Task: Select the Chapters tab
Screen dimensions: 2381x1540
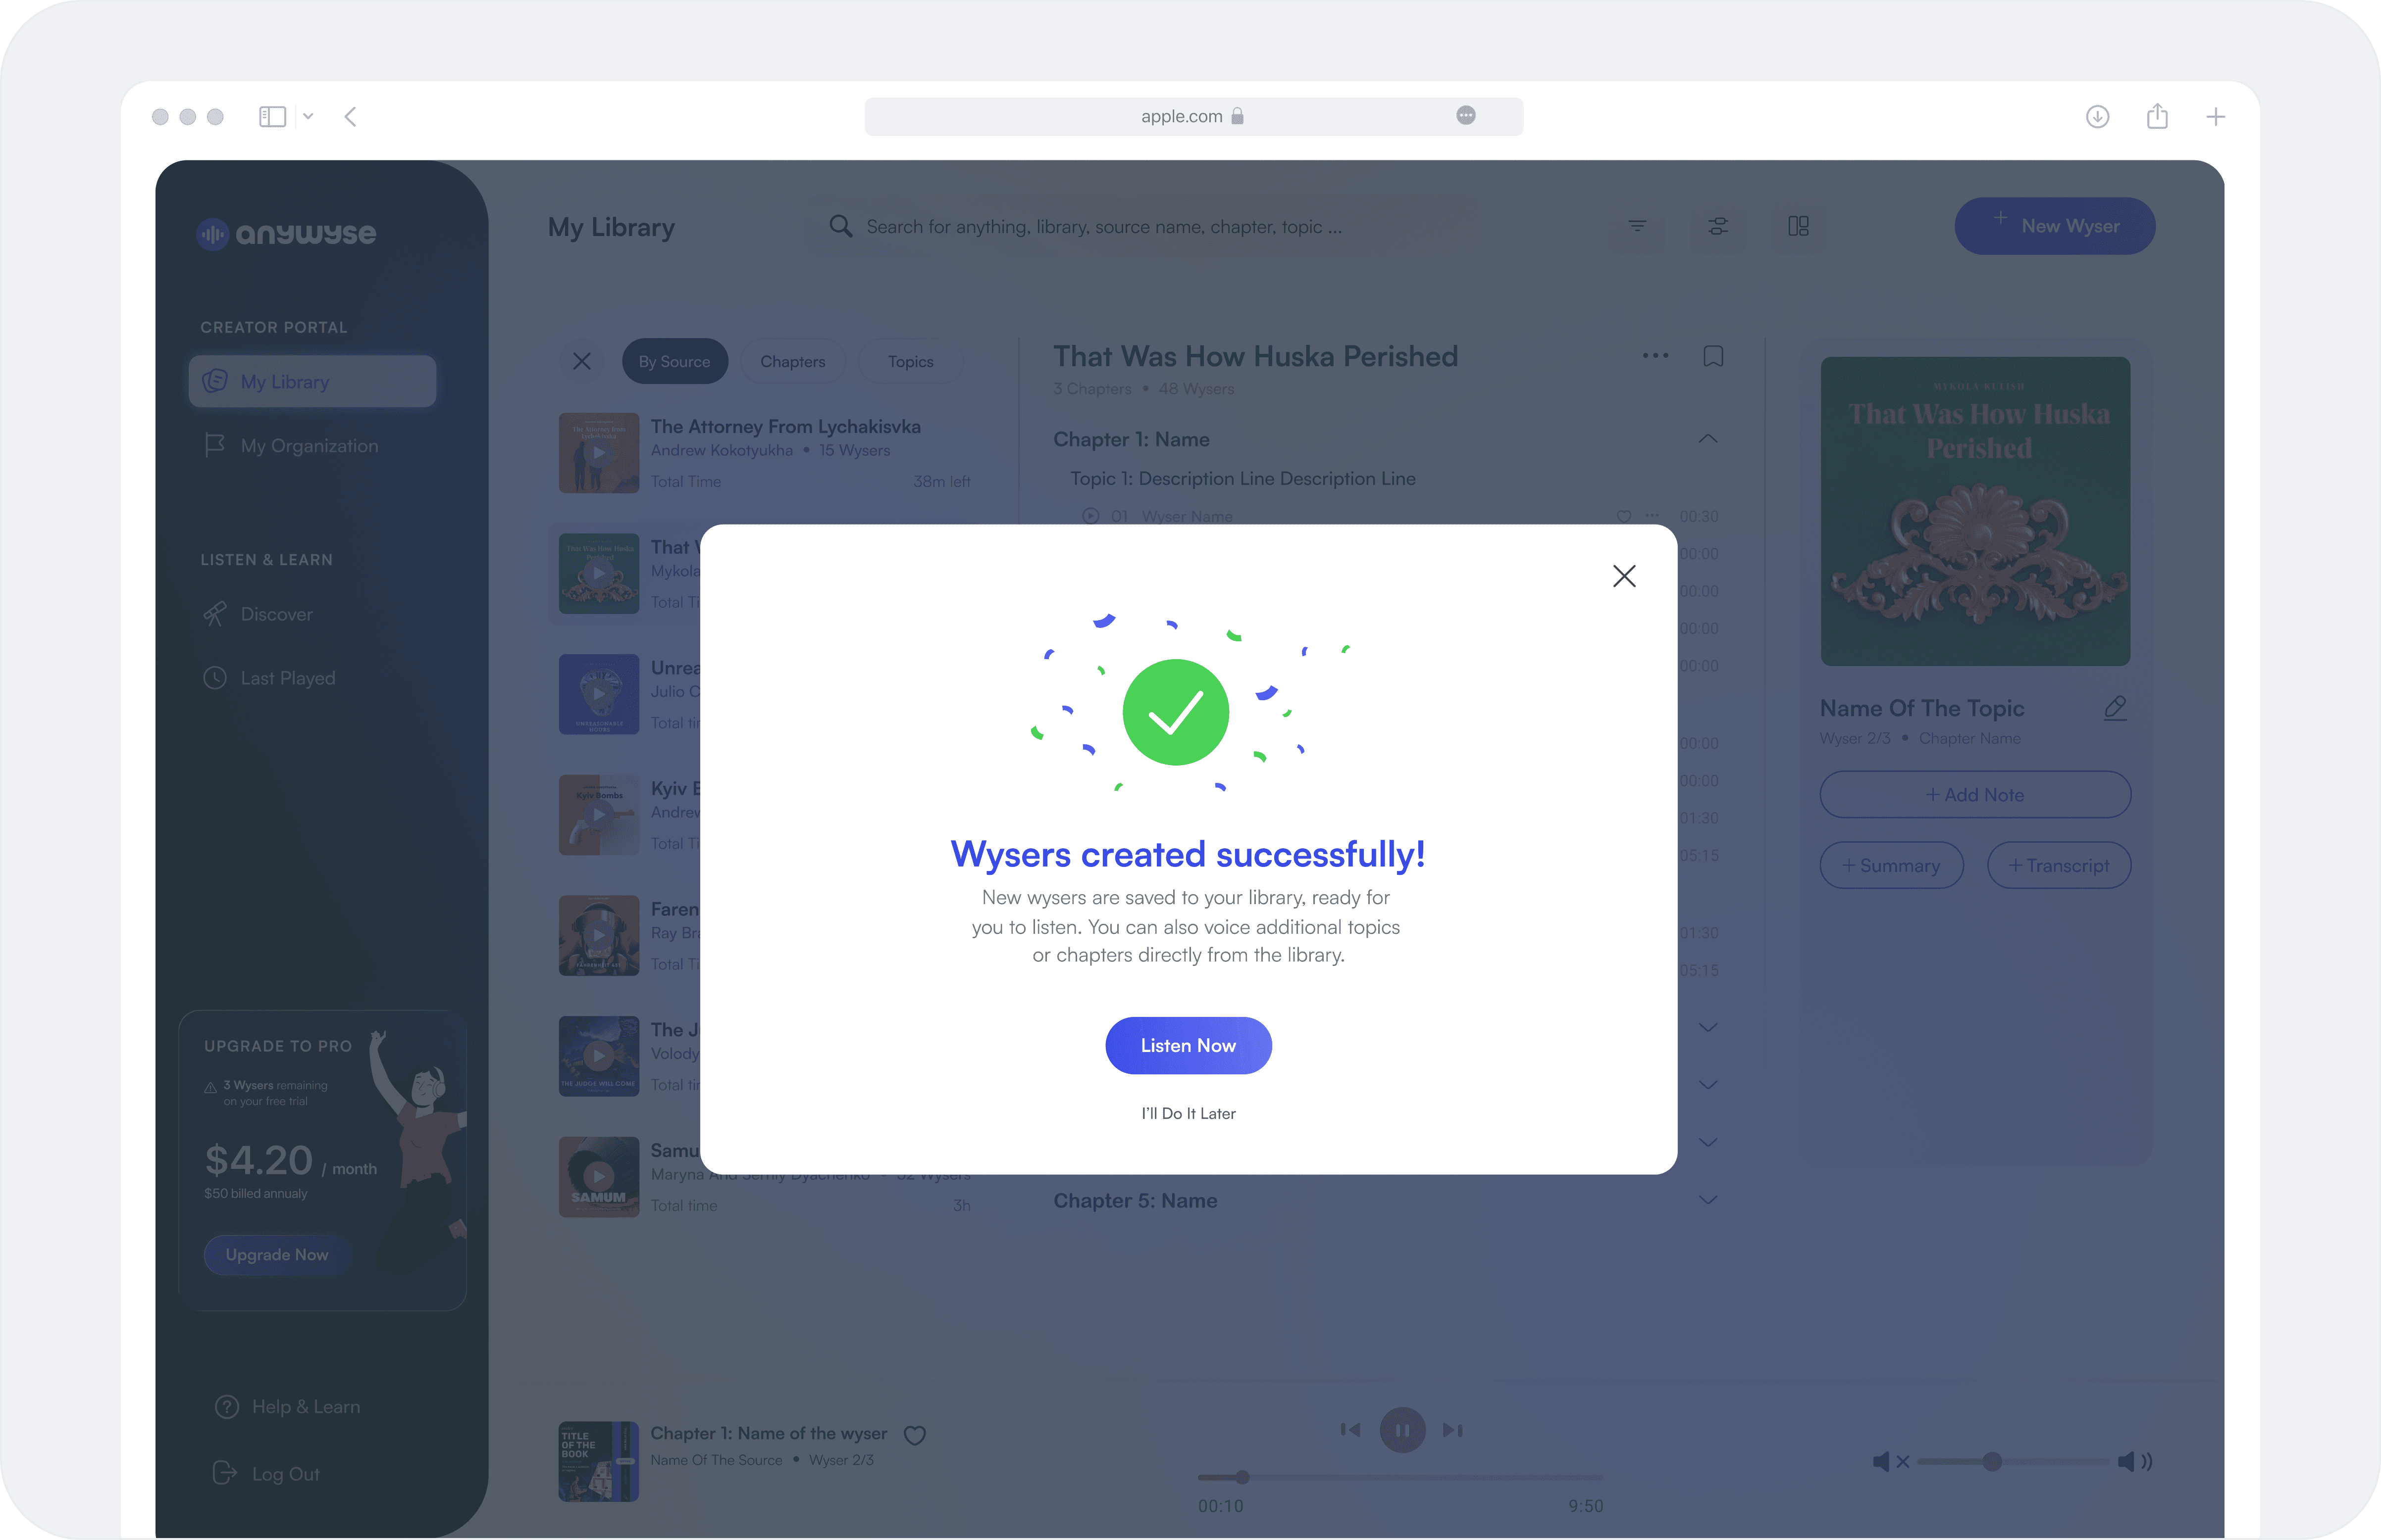Action: tap(792, 361)
